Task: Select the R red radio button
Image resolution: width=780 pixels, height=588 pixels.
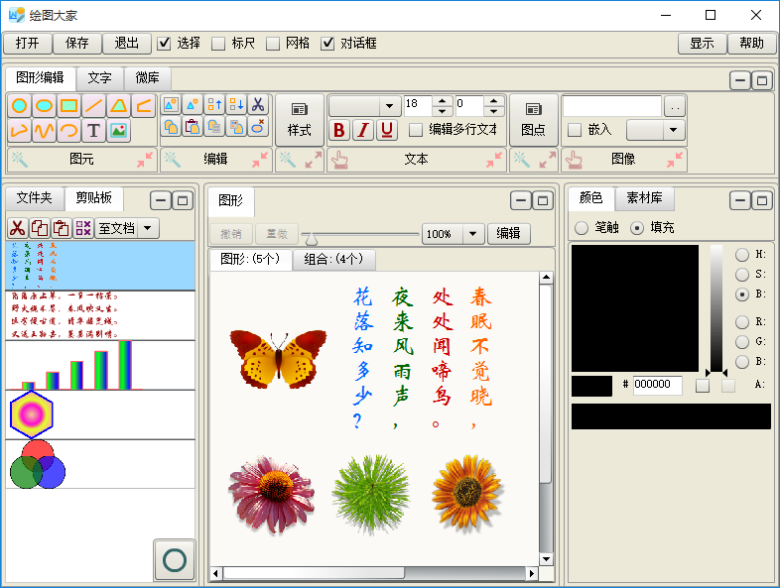Action: (742, 322)
